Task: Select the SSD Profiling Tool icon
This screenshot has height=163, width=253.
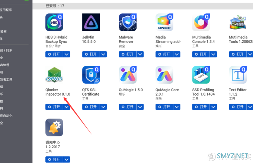Action: (x=201, y=75)
